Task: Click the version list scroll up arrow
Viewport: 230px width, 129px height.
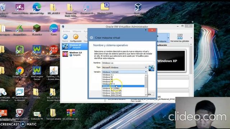Action: [146, 75]
